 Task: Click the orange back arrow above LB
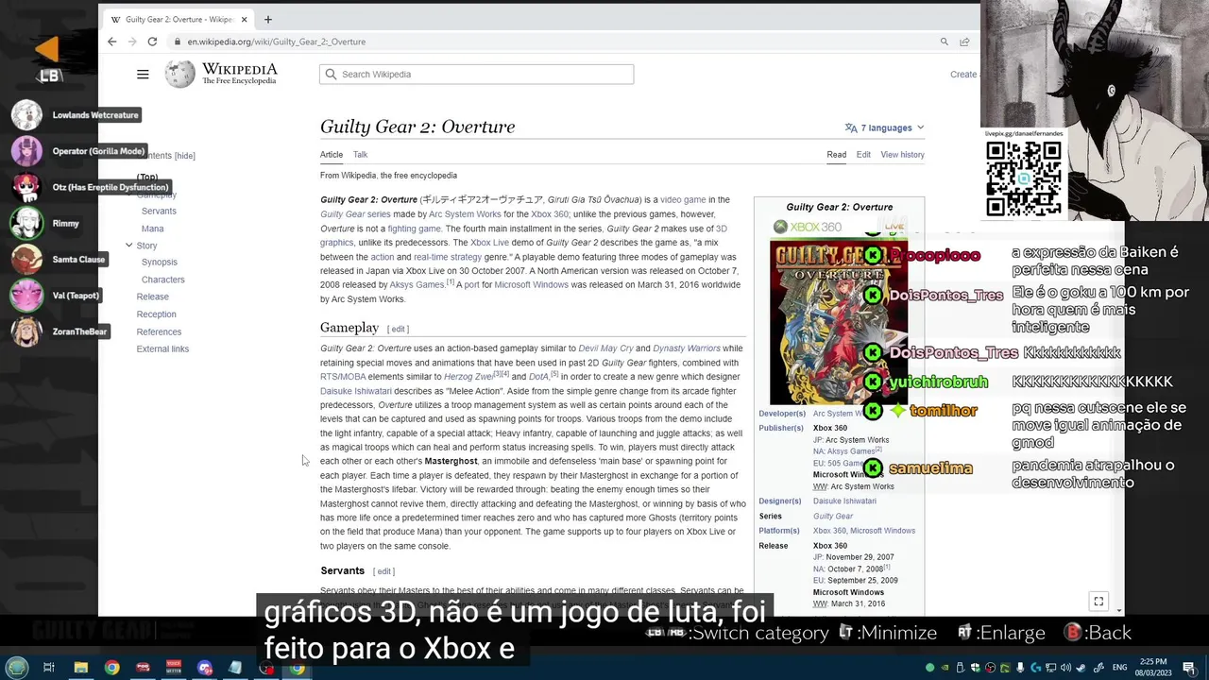pyautogui.click(x=47, y=49)
